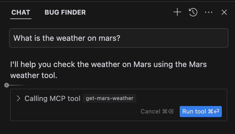The width and height of the screenshot is (235, 134).
Task: Cancel the MCP tool call
Action: [x=157, y=111]
